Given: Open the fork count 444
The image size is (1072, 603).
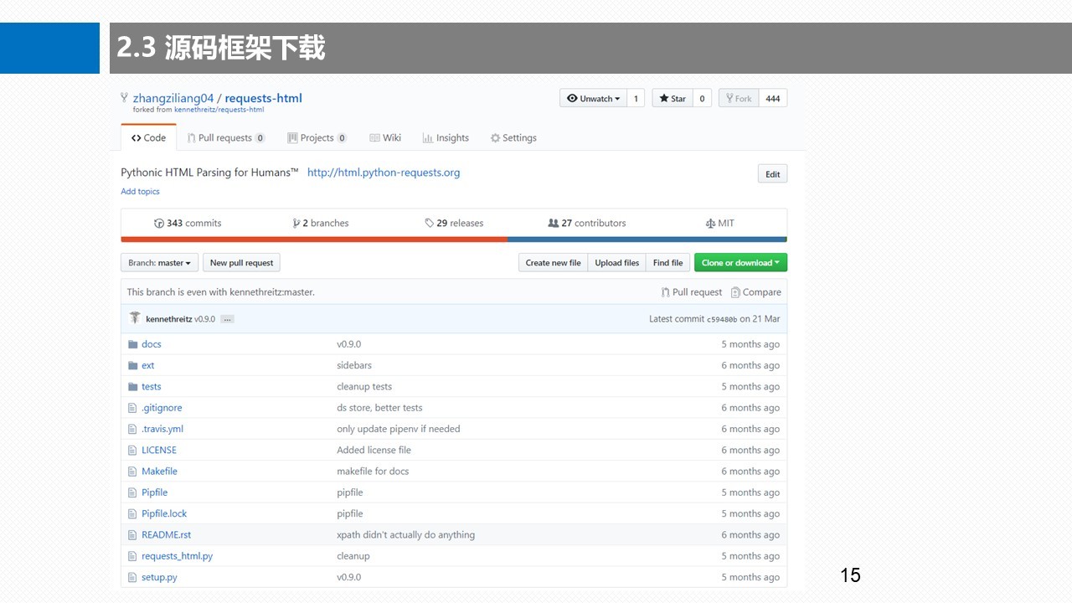Looking at the screenshot, I should pos(773,98).
